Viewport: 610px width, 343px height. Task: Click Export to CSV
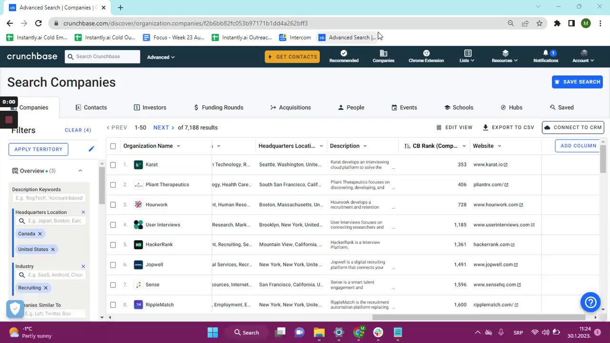point(508,128)
